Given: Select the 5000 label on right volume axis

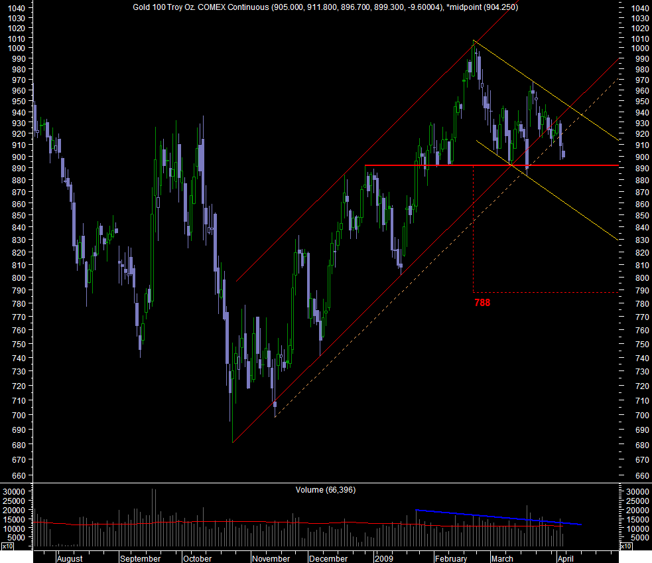Looking at the screenshot, I should pyautogui.click(x=640, y=538).
